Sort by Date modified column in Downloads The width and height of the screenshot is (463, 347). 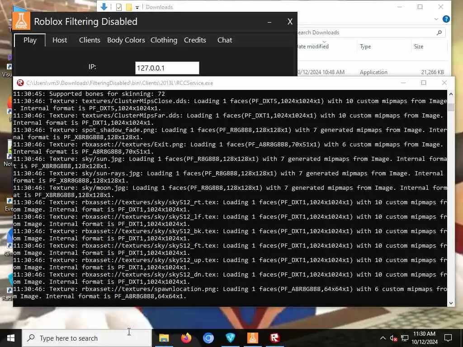pos(312,47)
